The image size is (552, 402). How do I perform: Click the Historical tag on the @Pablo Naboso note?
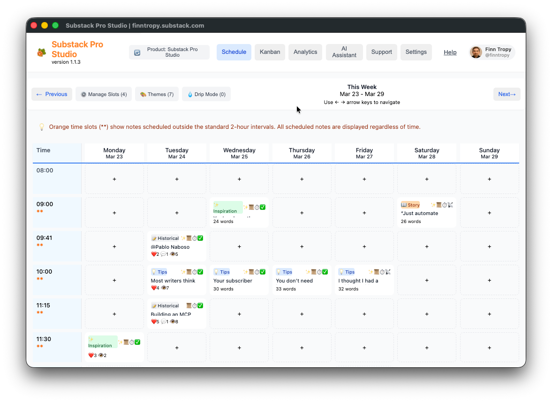165,238
